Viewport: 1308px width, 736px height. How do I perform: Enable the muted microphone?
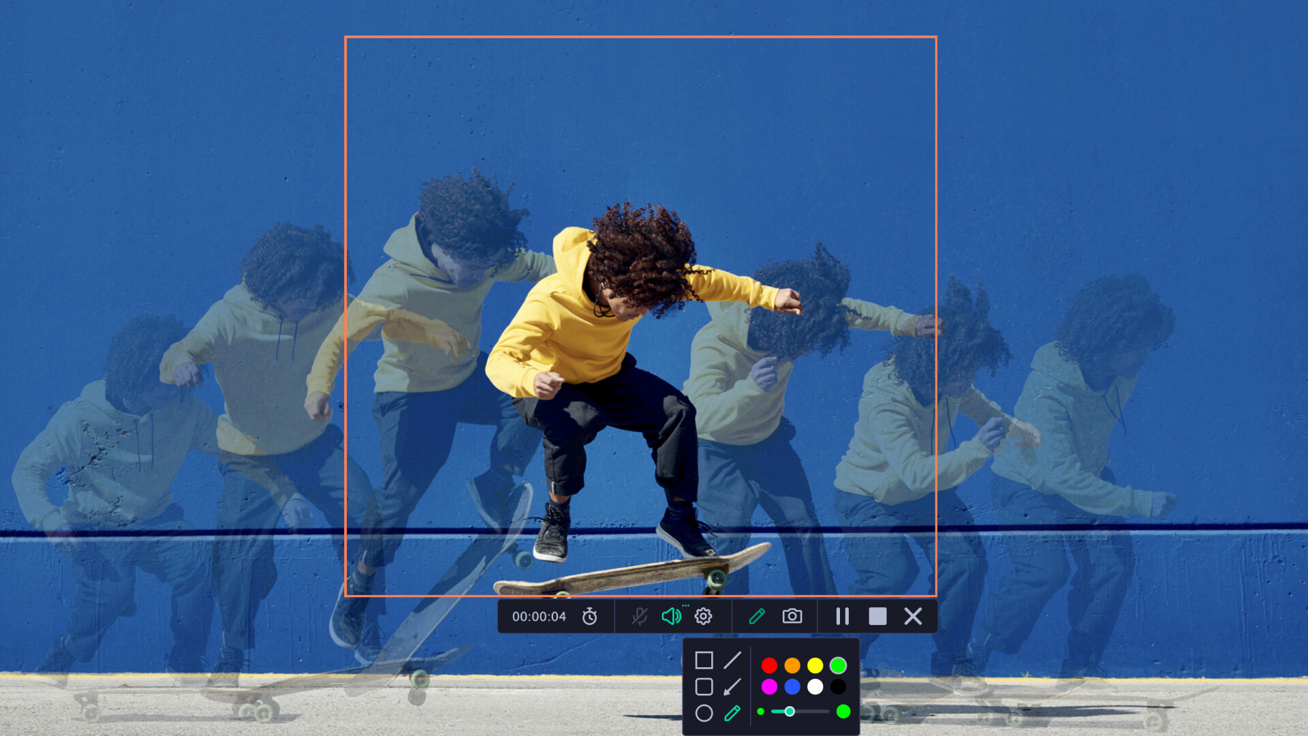[x=639, y=617]
